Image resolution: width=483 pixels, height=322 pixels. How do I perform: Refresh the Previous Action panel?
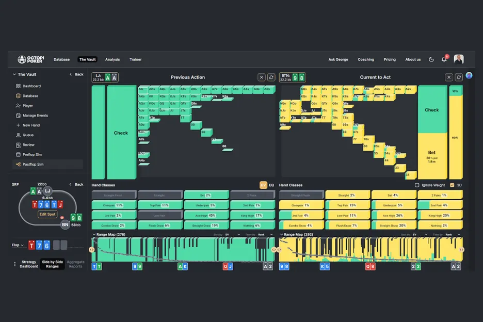tap(271, 77)
